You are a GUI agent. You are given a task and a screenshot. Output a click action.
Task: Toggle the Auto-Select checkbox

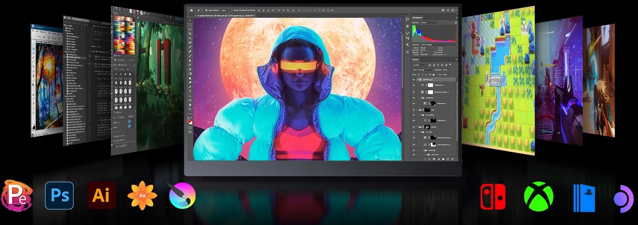coord(206,10)
